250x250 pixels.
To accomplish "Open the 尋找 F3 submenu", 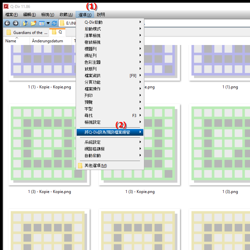I will point(110,116).
